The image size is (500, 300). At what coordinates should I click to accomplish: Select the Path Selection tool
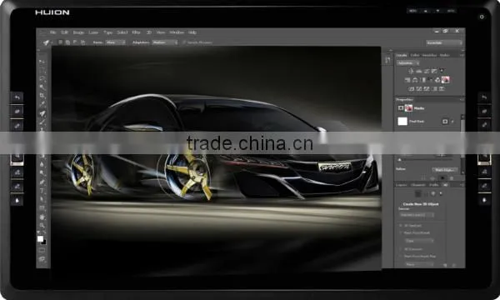pyautogui.click(x=42, y=199)
